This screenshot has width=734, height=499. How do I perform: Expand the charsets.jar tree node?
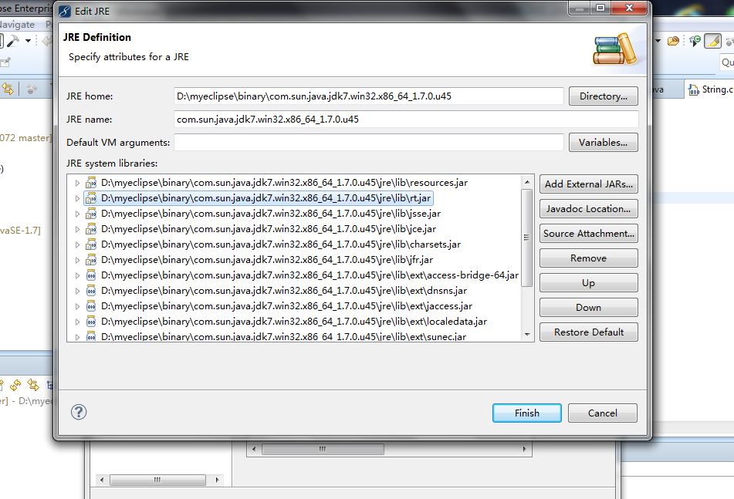click(x=77, y=244)
